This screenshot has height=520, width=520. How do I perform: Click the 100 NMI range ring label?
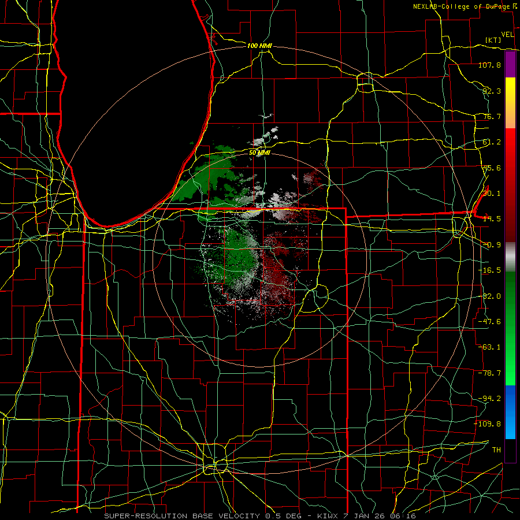coord(259,46)
